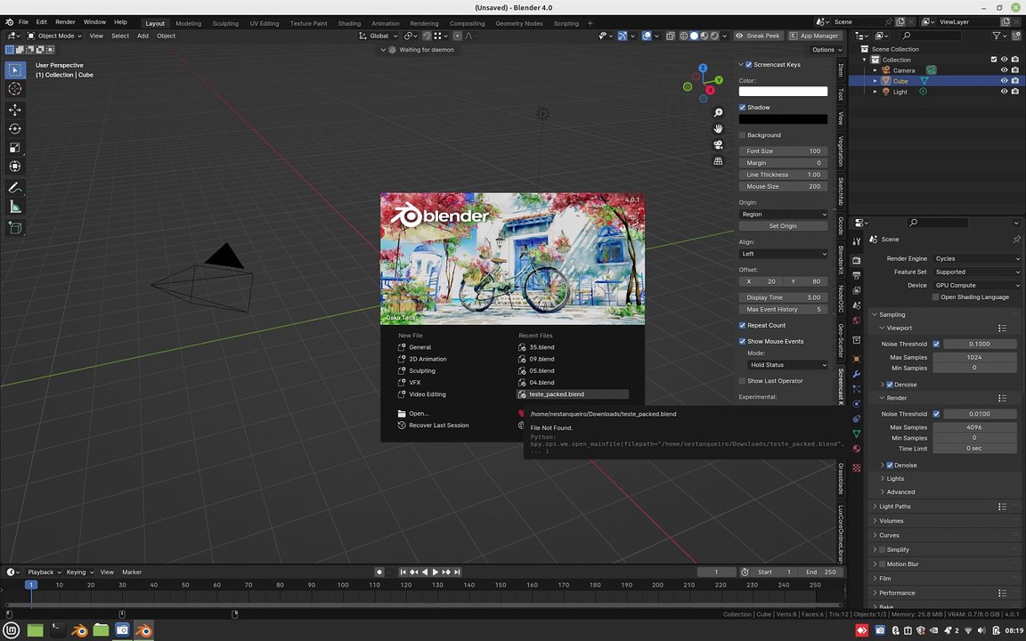Expand the Camera item in outliner
This screenshot has height=641, width=1026.
875,70
